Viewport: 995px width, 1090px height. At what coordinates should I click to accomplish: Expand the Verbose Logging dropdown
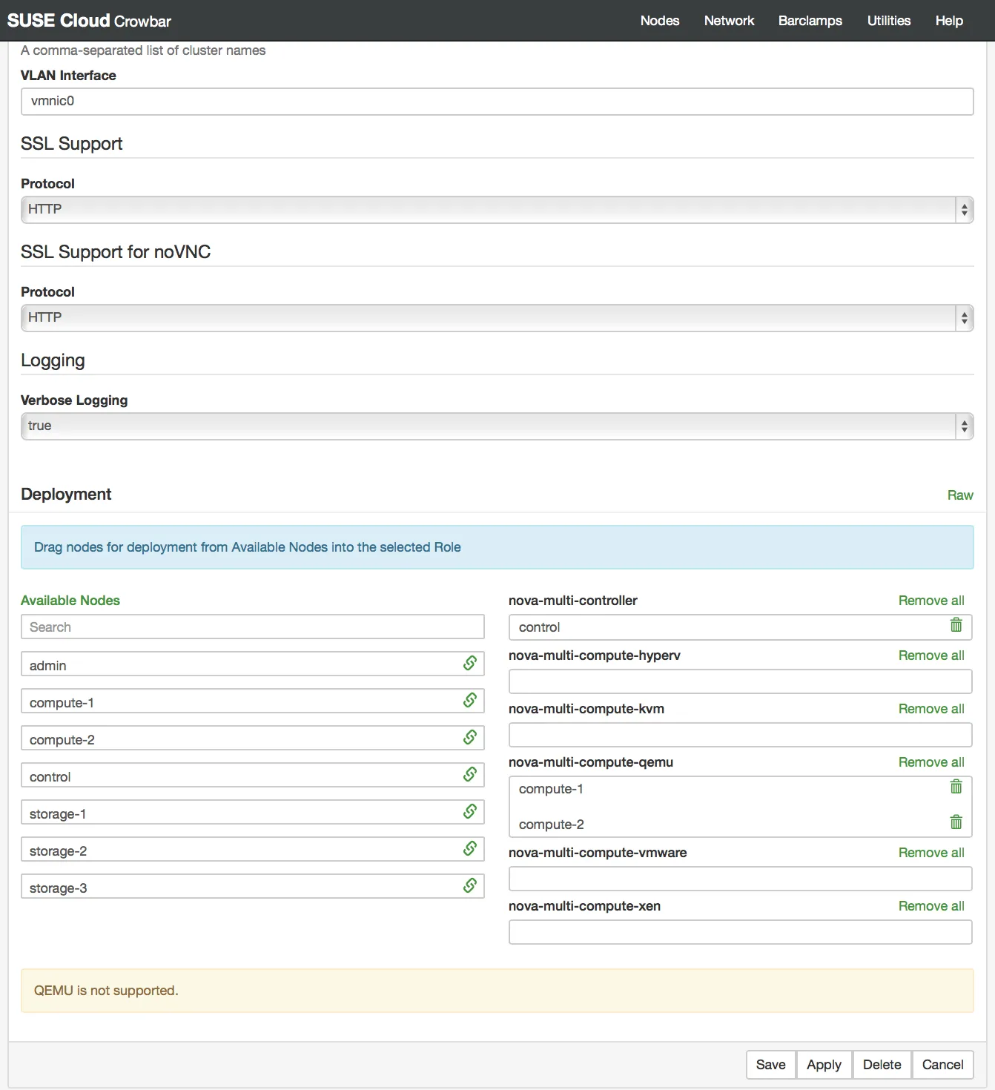click(497, 426)
